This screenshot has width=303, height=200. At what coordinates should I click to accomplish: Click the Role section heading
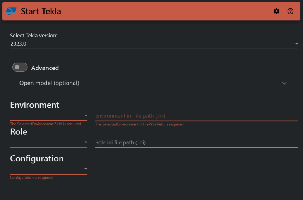click(x=19, y=132)
